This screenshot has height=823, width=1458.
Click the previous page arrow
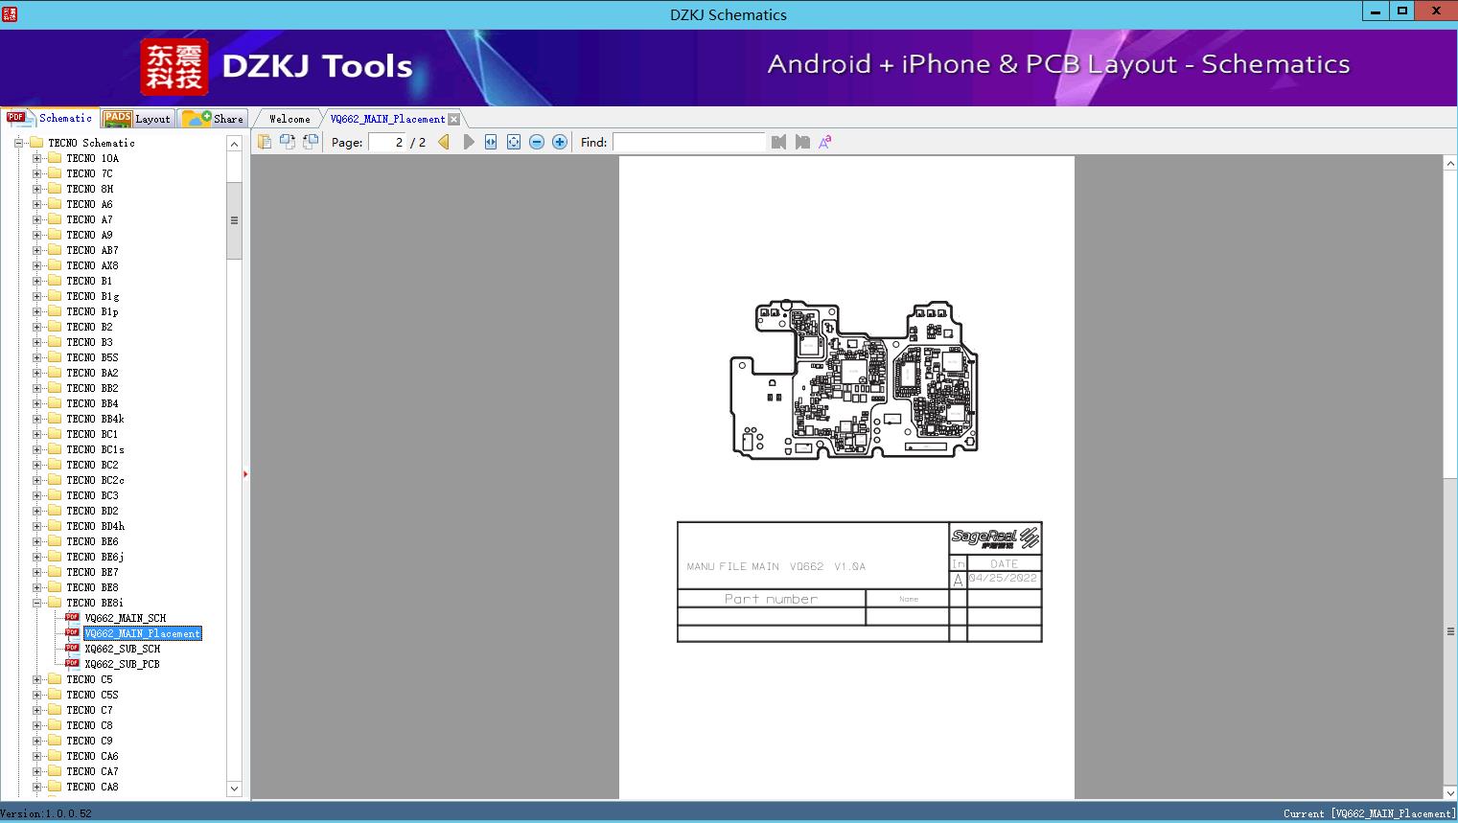click(x=444, y=142)
